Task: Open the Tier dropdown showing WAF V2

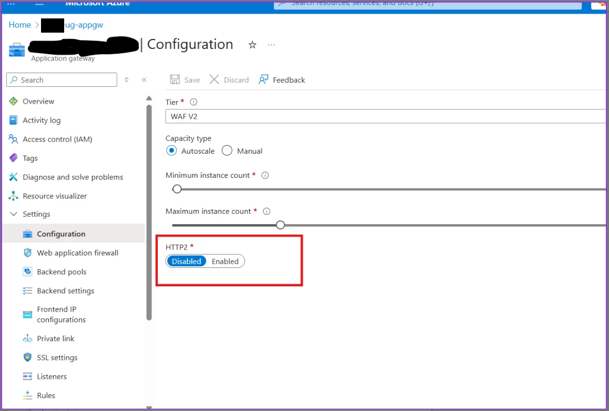Action: [387, 116]
